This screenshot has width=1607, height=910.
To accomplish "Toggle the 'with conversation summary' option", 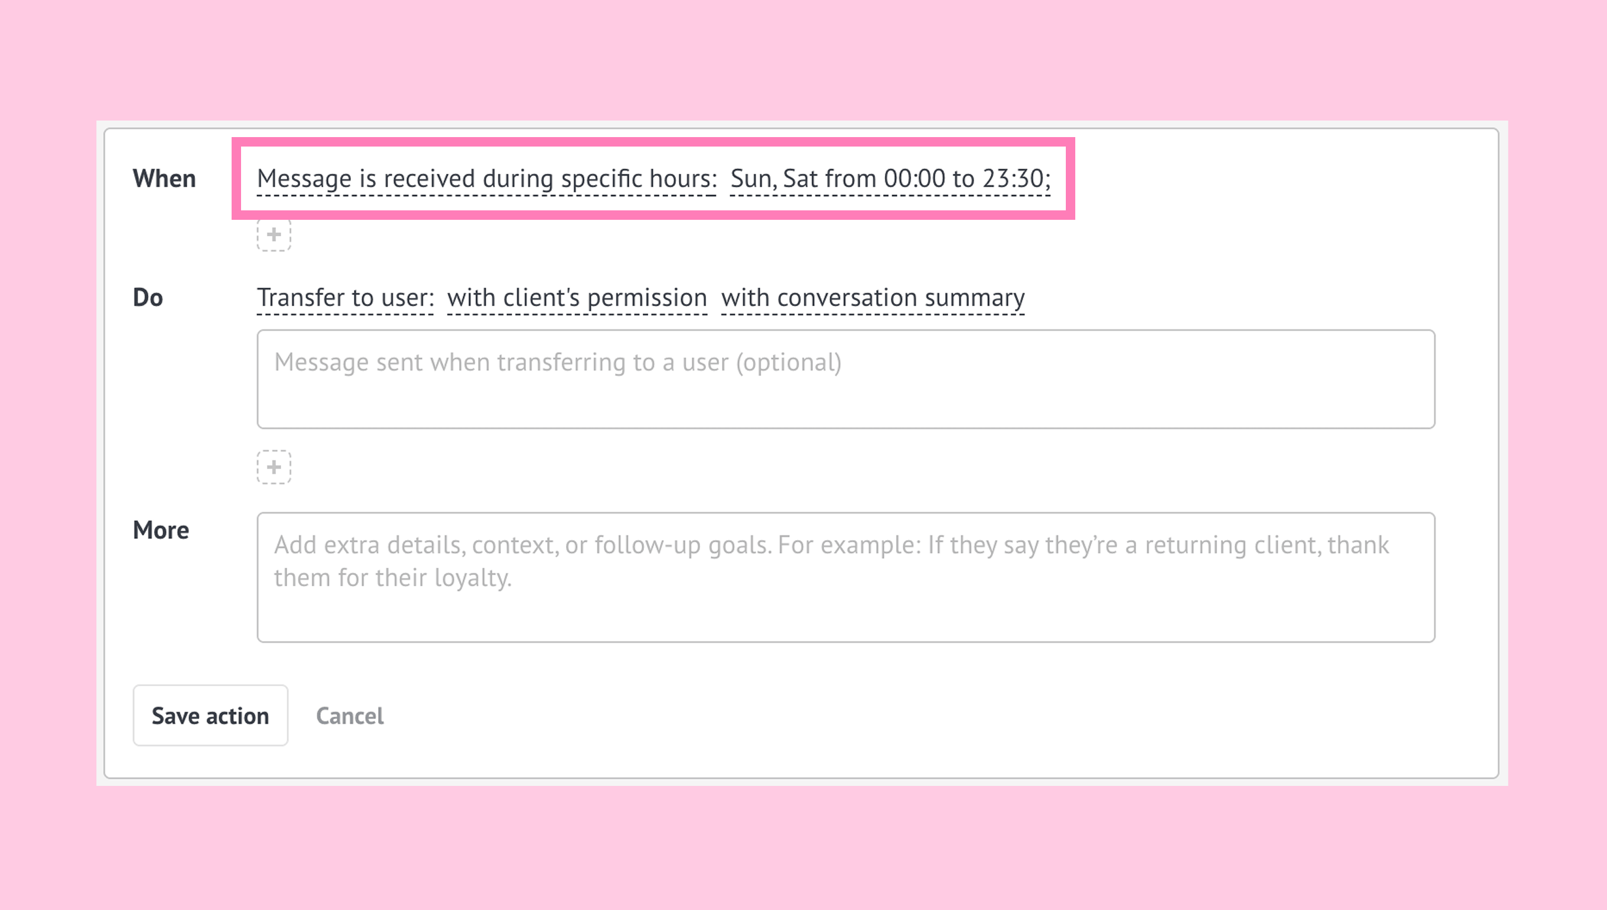I will (872, 297).
